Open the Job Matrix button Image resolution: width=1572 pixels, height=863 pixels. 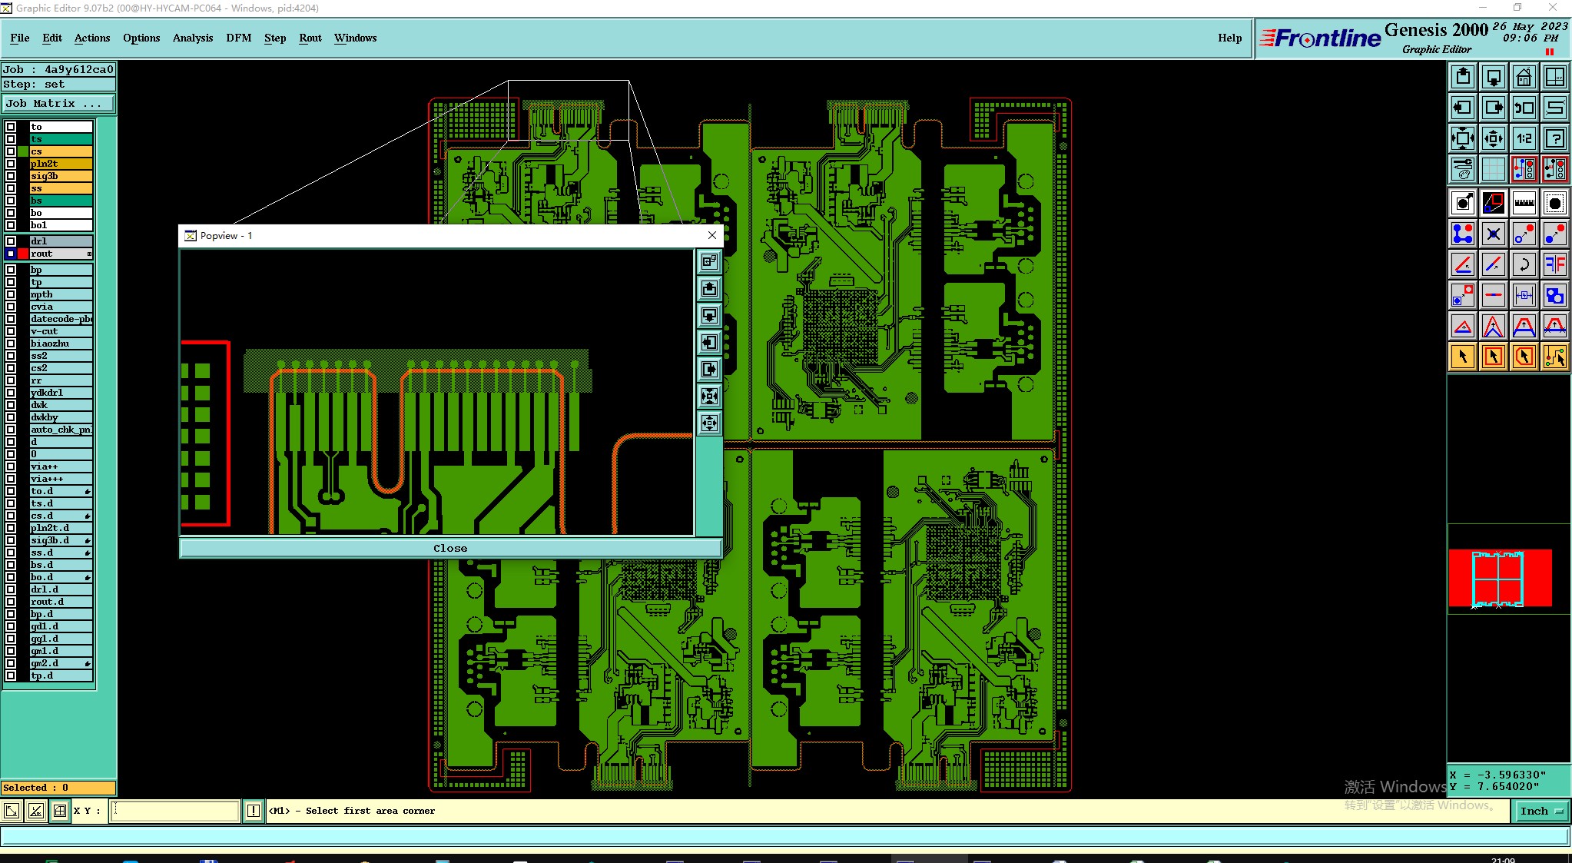[x=58, y=103]
